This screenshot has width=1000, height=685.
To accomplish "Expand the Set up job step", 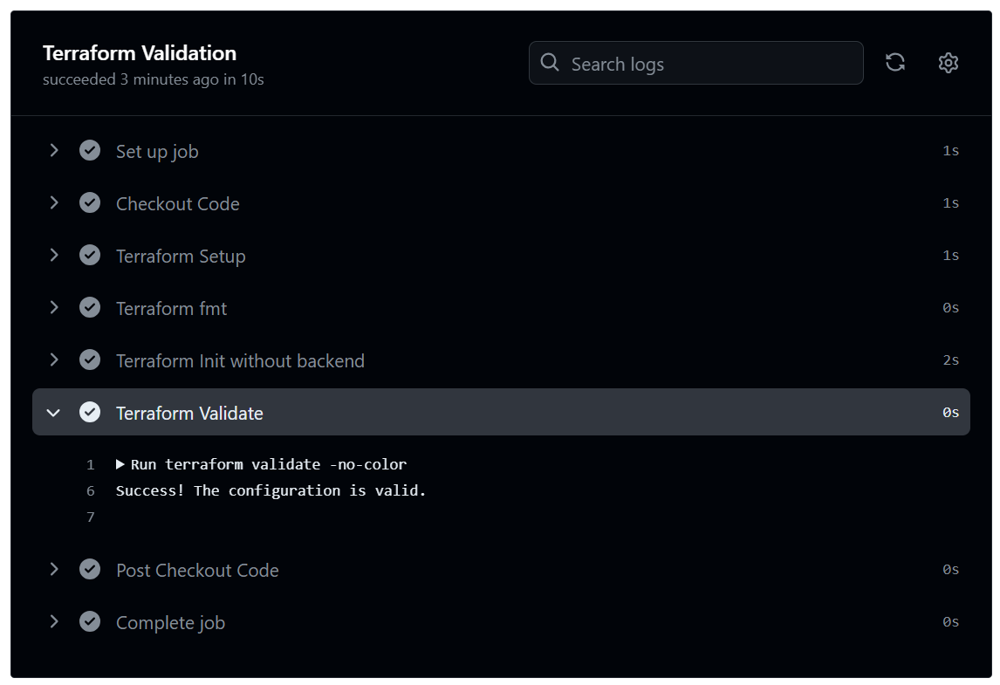I will click(x=54, y=151).
